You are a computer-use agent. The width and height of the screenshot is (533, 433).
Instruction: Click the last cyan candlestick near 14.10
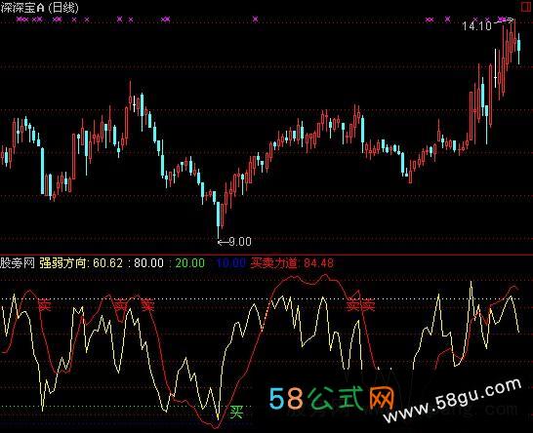[x=519, y=48]
